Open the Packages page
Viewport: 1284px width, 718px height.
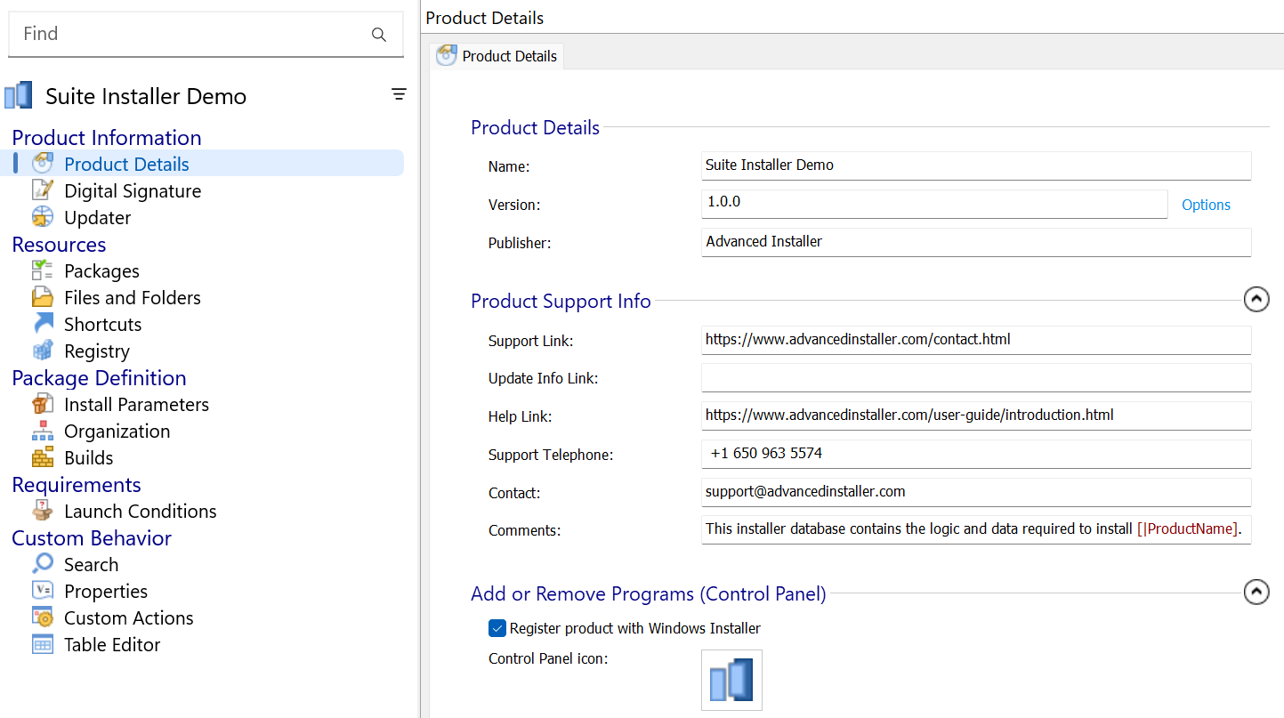pyautogui.click(x=101, y=270)
